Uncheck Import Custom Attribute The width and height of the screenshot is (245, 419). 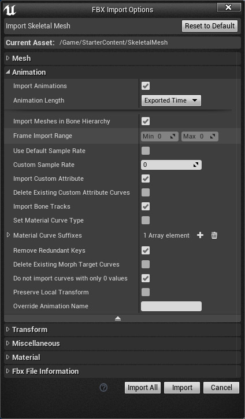[x=146, y=178]
